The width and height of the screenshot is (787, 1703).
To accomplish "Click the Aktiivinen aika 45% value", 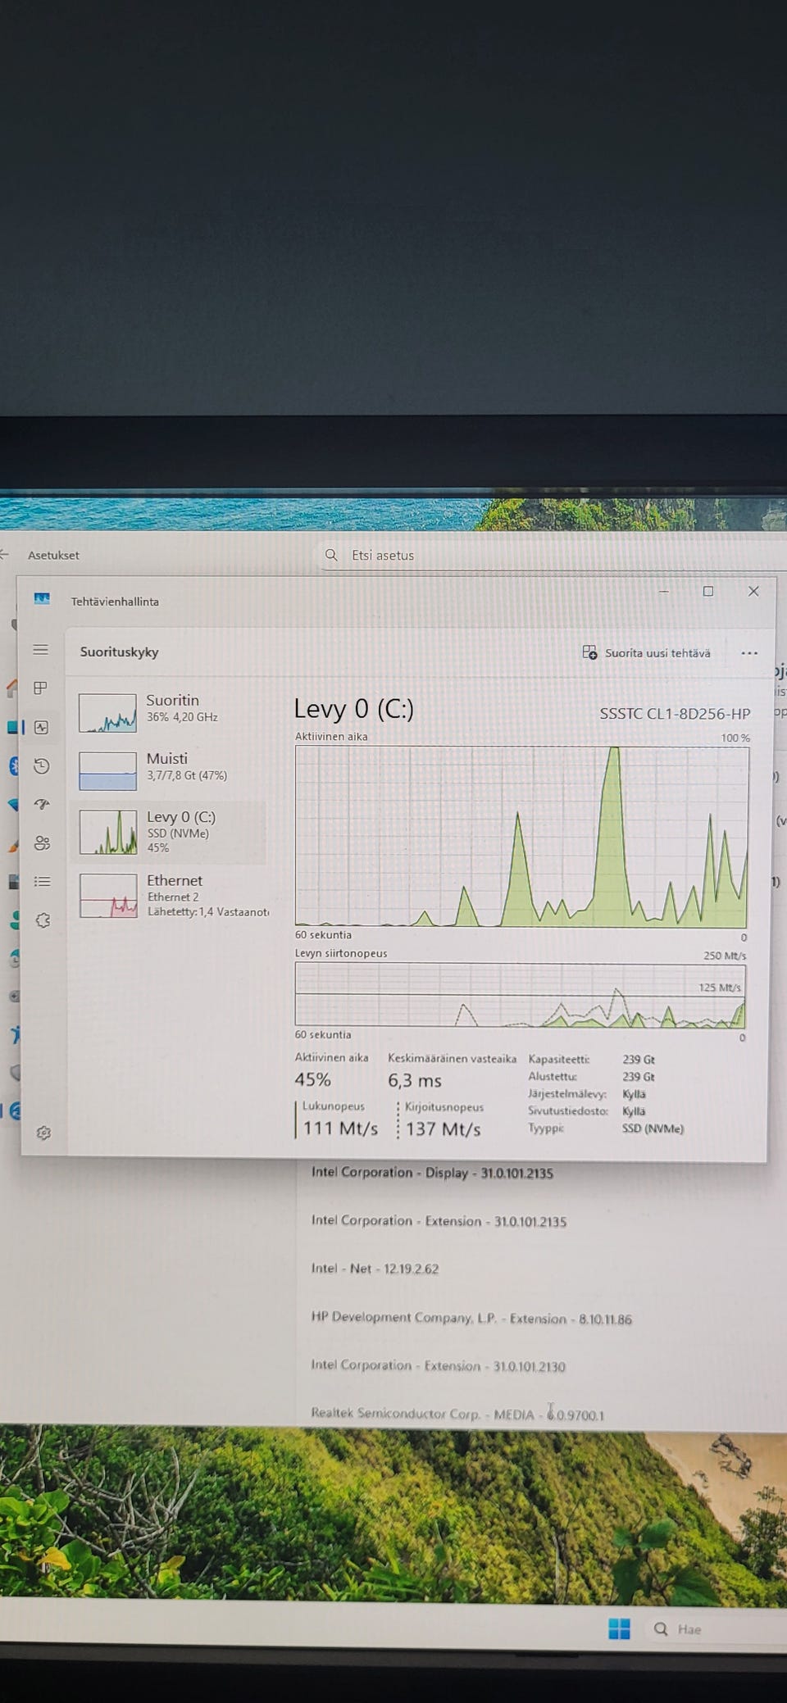I will tap(313, 1080).
